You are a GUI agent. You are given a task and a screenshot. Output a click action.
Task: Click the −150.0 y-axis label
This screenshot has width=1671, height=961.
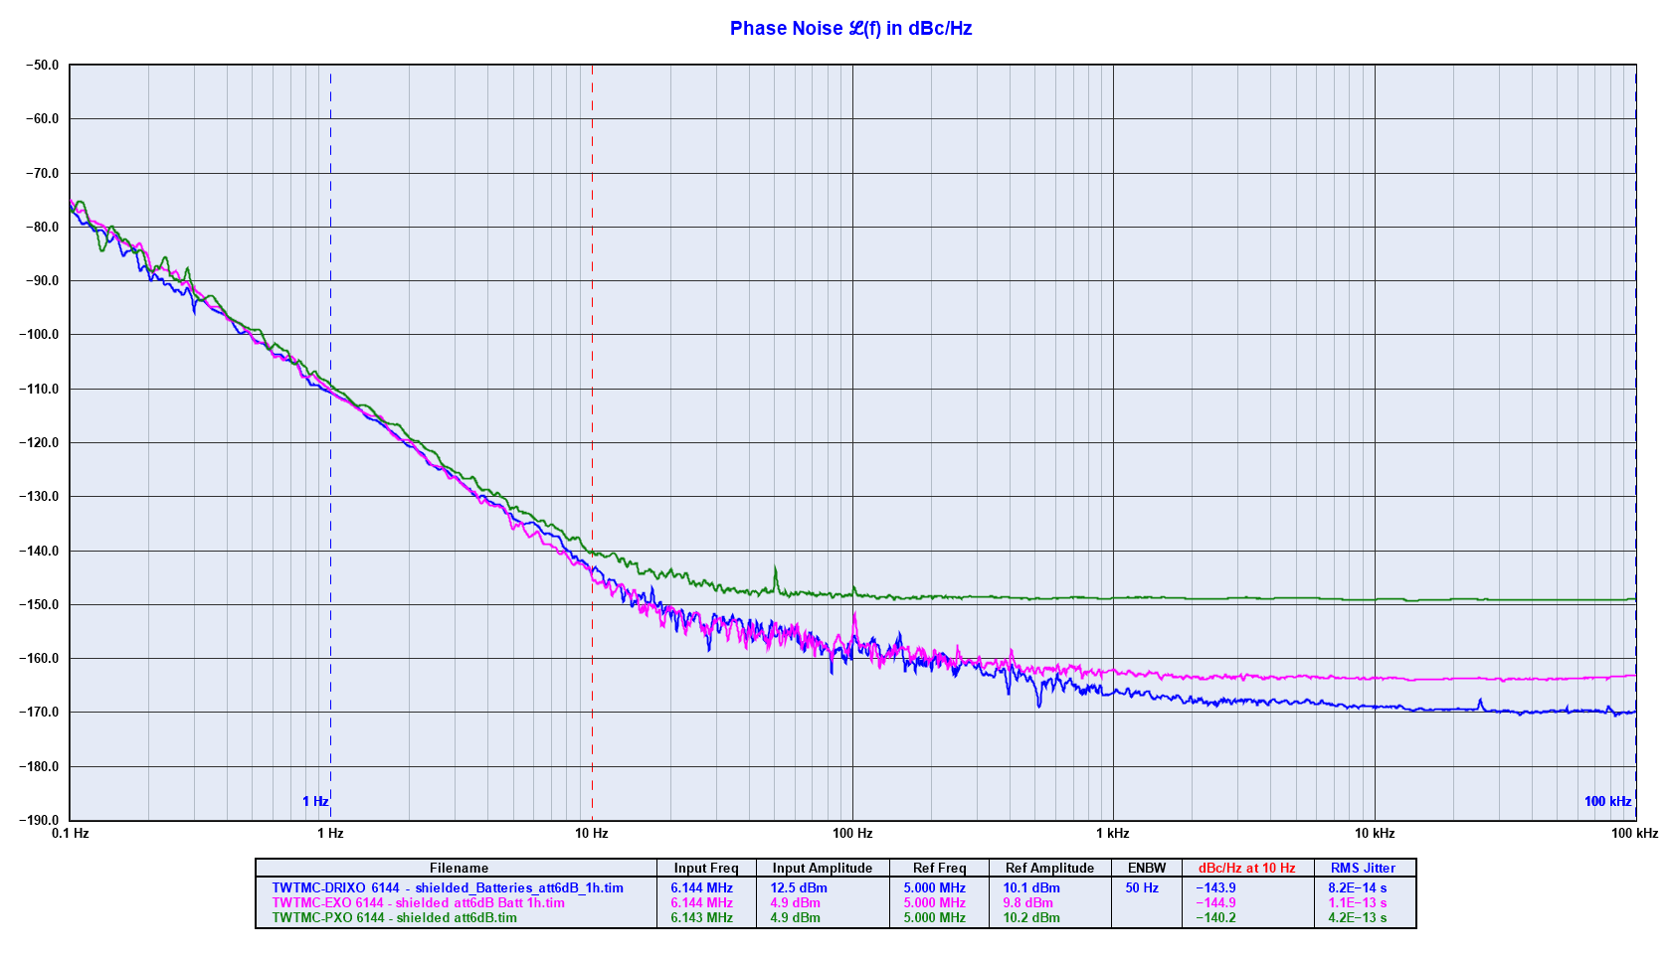[x=39, y=605]
